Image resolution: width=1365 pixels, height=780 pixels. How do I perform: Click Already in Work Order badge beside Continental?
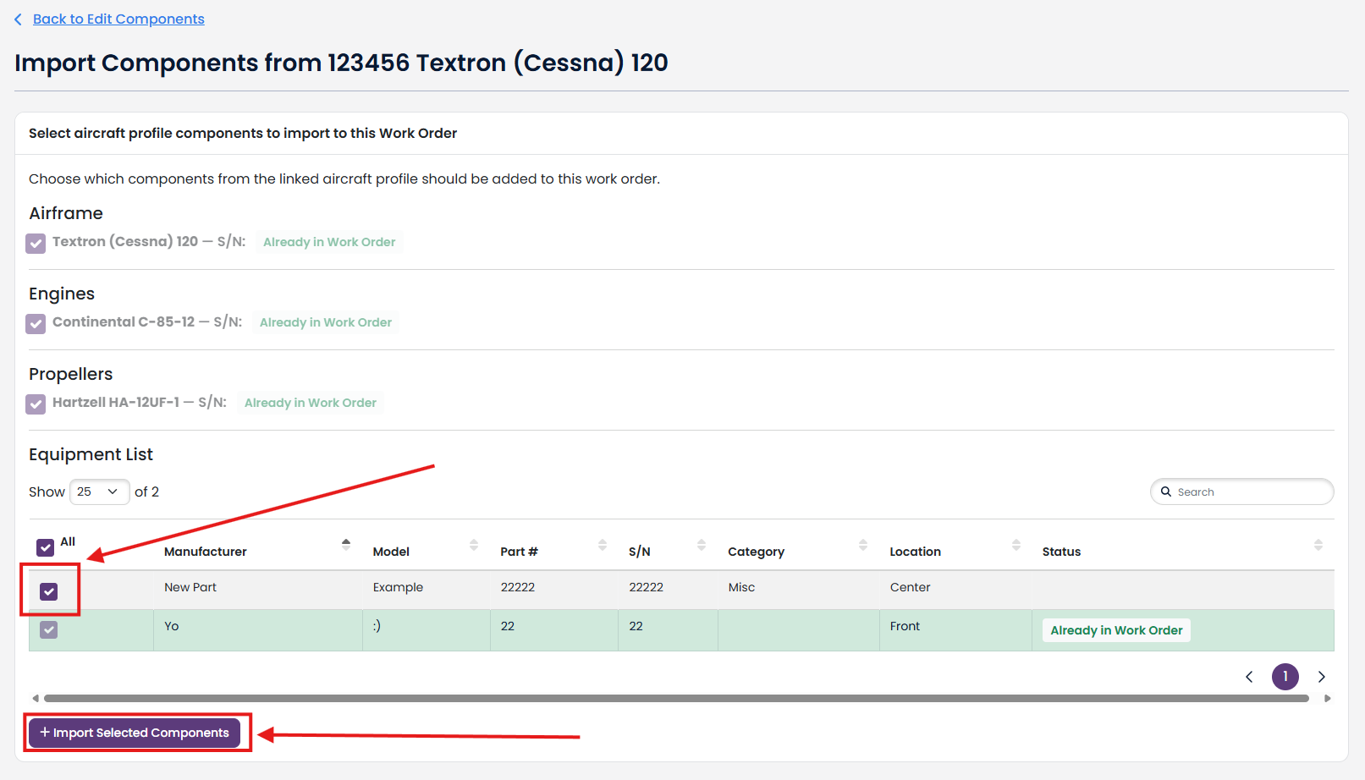coord(326,322)
